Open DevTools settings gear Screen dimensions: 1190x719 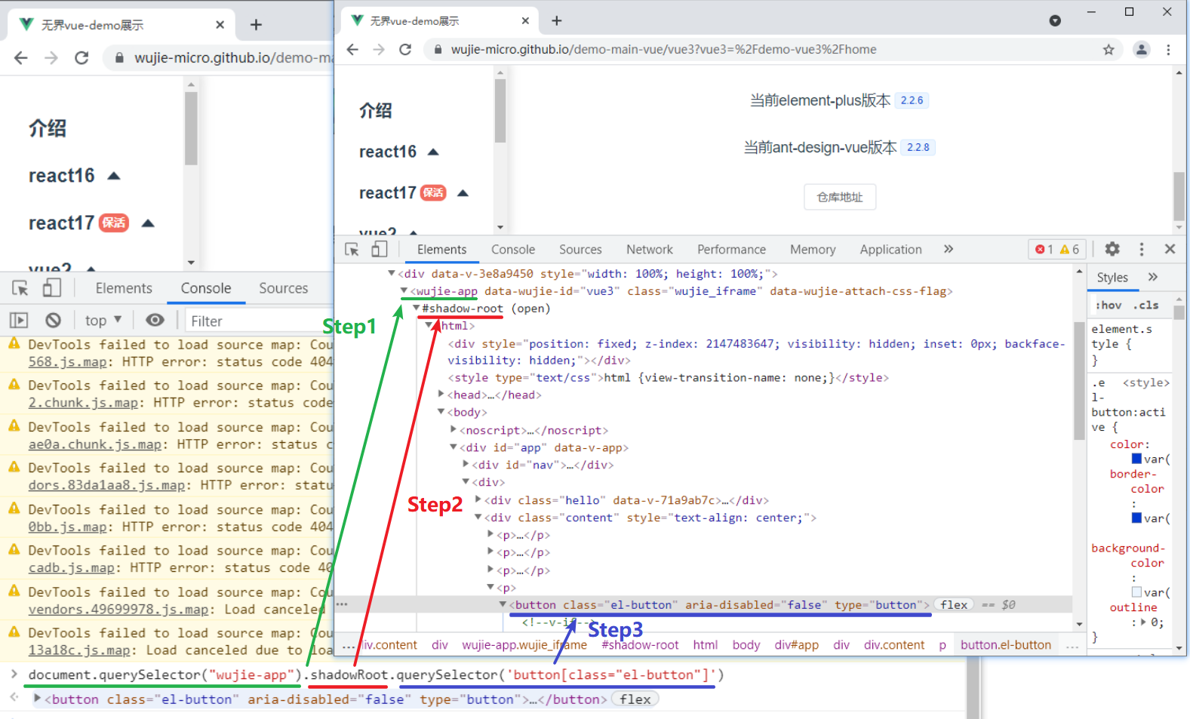1112,249
